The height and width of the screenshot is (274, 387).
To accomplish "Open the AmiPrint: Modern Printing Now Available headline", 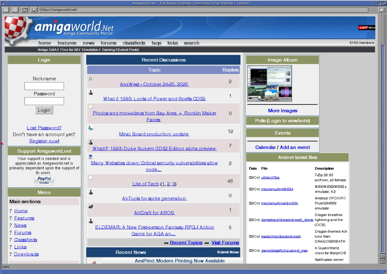I will [x=180, y=261].
